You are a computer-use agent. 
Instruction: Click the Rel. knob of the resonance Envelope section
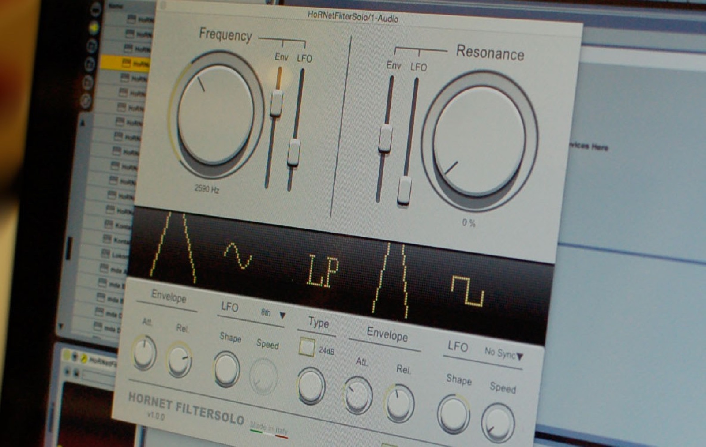399,403
